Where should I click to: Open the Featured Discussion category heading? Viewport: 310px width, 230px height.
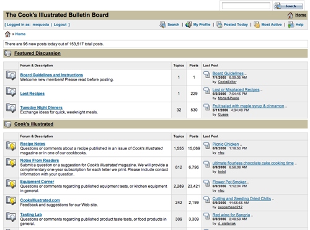pyautogui.click(x=37, y=53)
